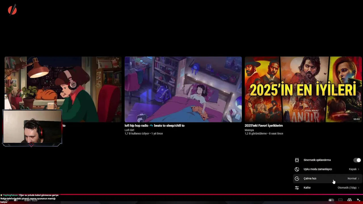
Task: Expand the Normal playback speed chevron
Action: tap(358, 178)
